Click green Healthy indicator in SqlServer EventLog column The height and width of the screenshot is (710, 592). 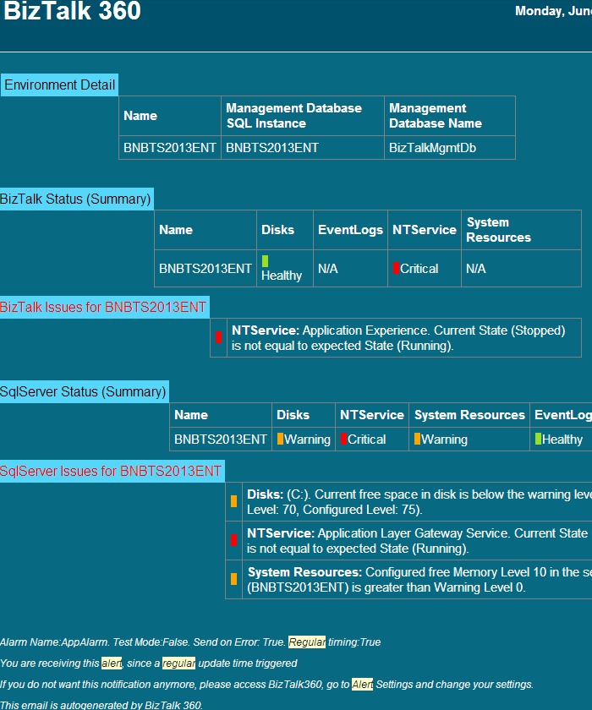[538, 439]
